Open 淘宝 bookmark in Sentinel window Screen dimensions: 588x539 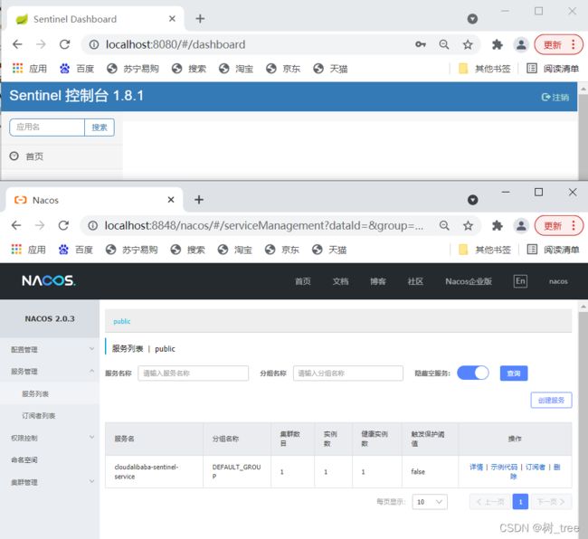click(236, 69)
